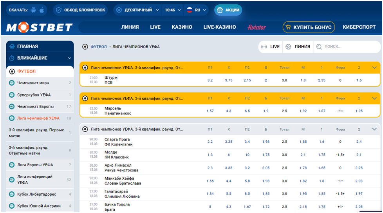Collapse the Штурм – ПСВ league block
The image size is (383, 213).
click(x=374, y=67)
